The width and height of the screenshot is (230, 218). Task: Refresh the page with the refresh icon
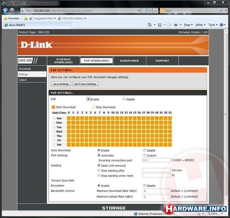click(149, 11)
